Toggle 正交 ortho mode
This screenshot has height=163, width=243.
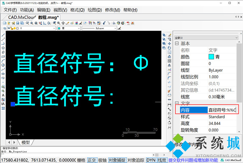coord(92,160)
